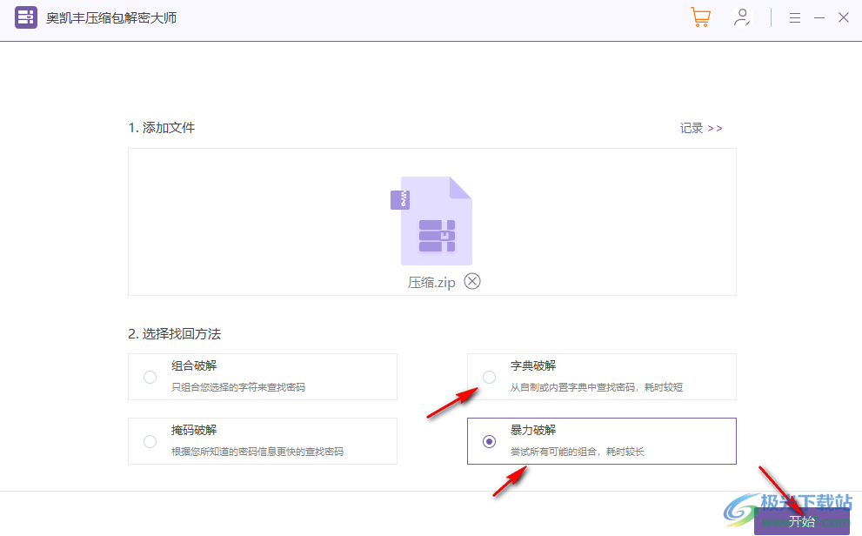Screen dimensions: 862x536
Task: Select the 字典破解 radio button
Action: pyautogui.click(x=489, y=377)
